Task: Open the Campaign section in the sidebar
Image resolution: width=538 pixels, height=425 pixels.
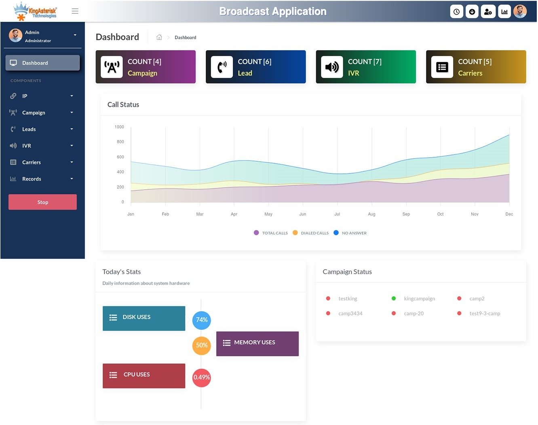Action: 34,112
